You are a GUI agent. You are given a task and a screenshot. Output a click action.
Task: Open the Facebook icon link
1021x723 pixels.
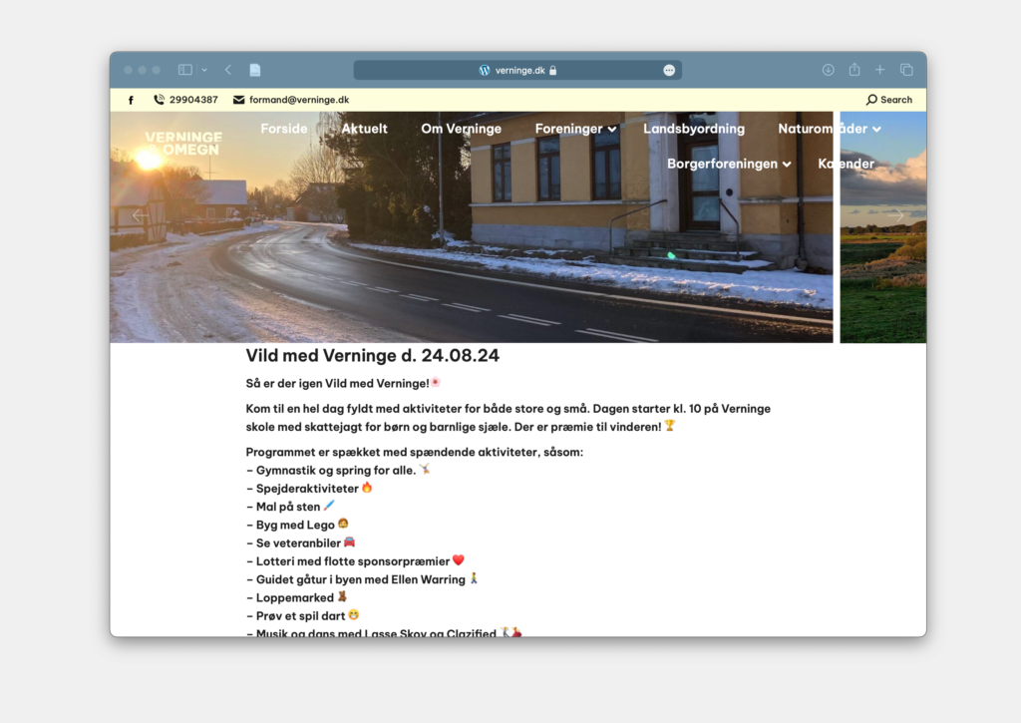pyautogui.click(x=131, y=100)
